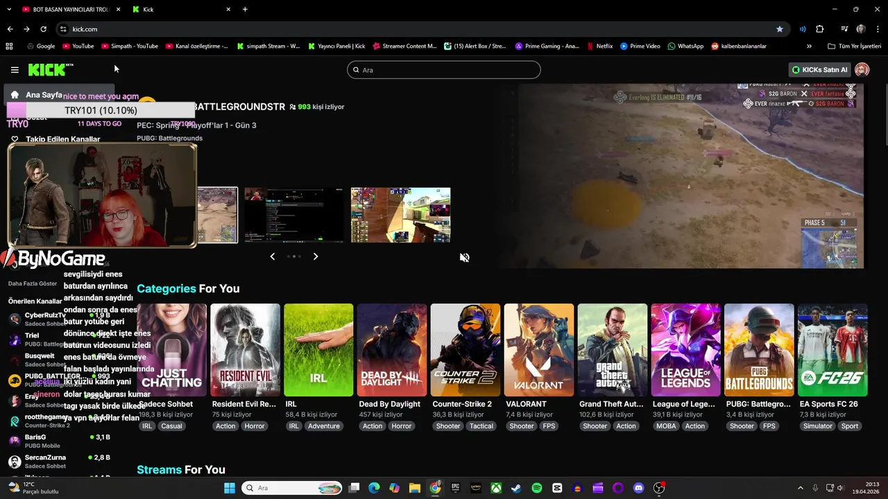This screenshot has width=888, height=499.
Task: Show more bookmarks overflow chevron
Action: coord(809,46)
